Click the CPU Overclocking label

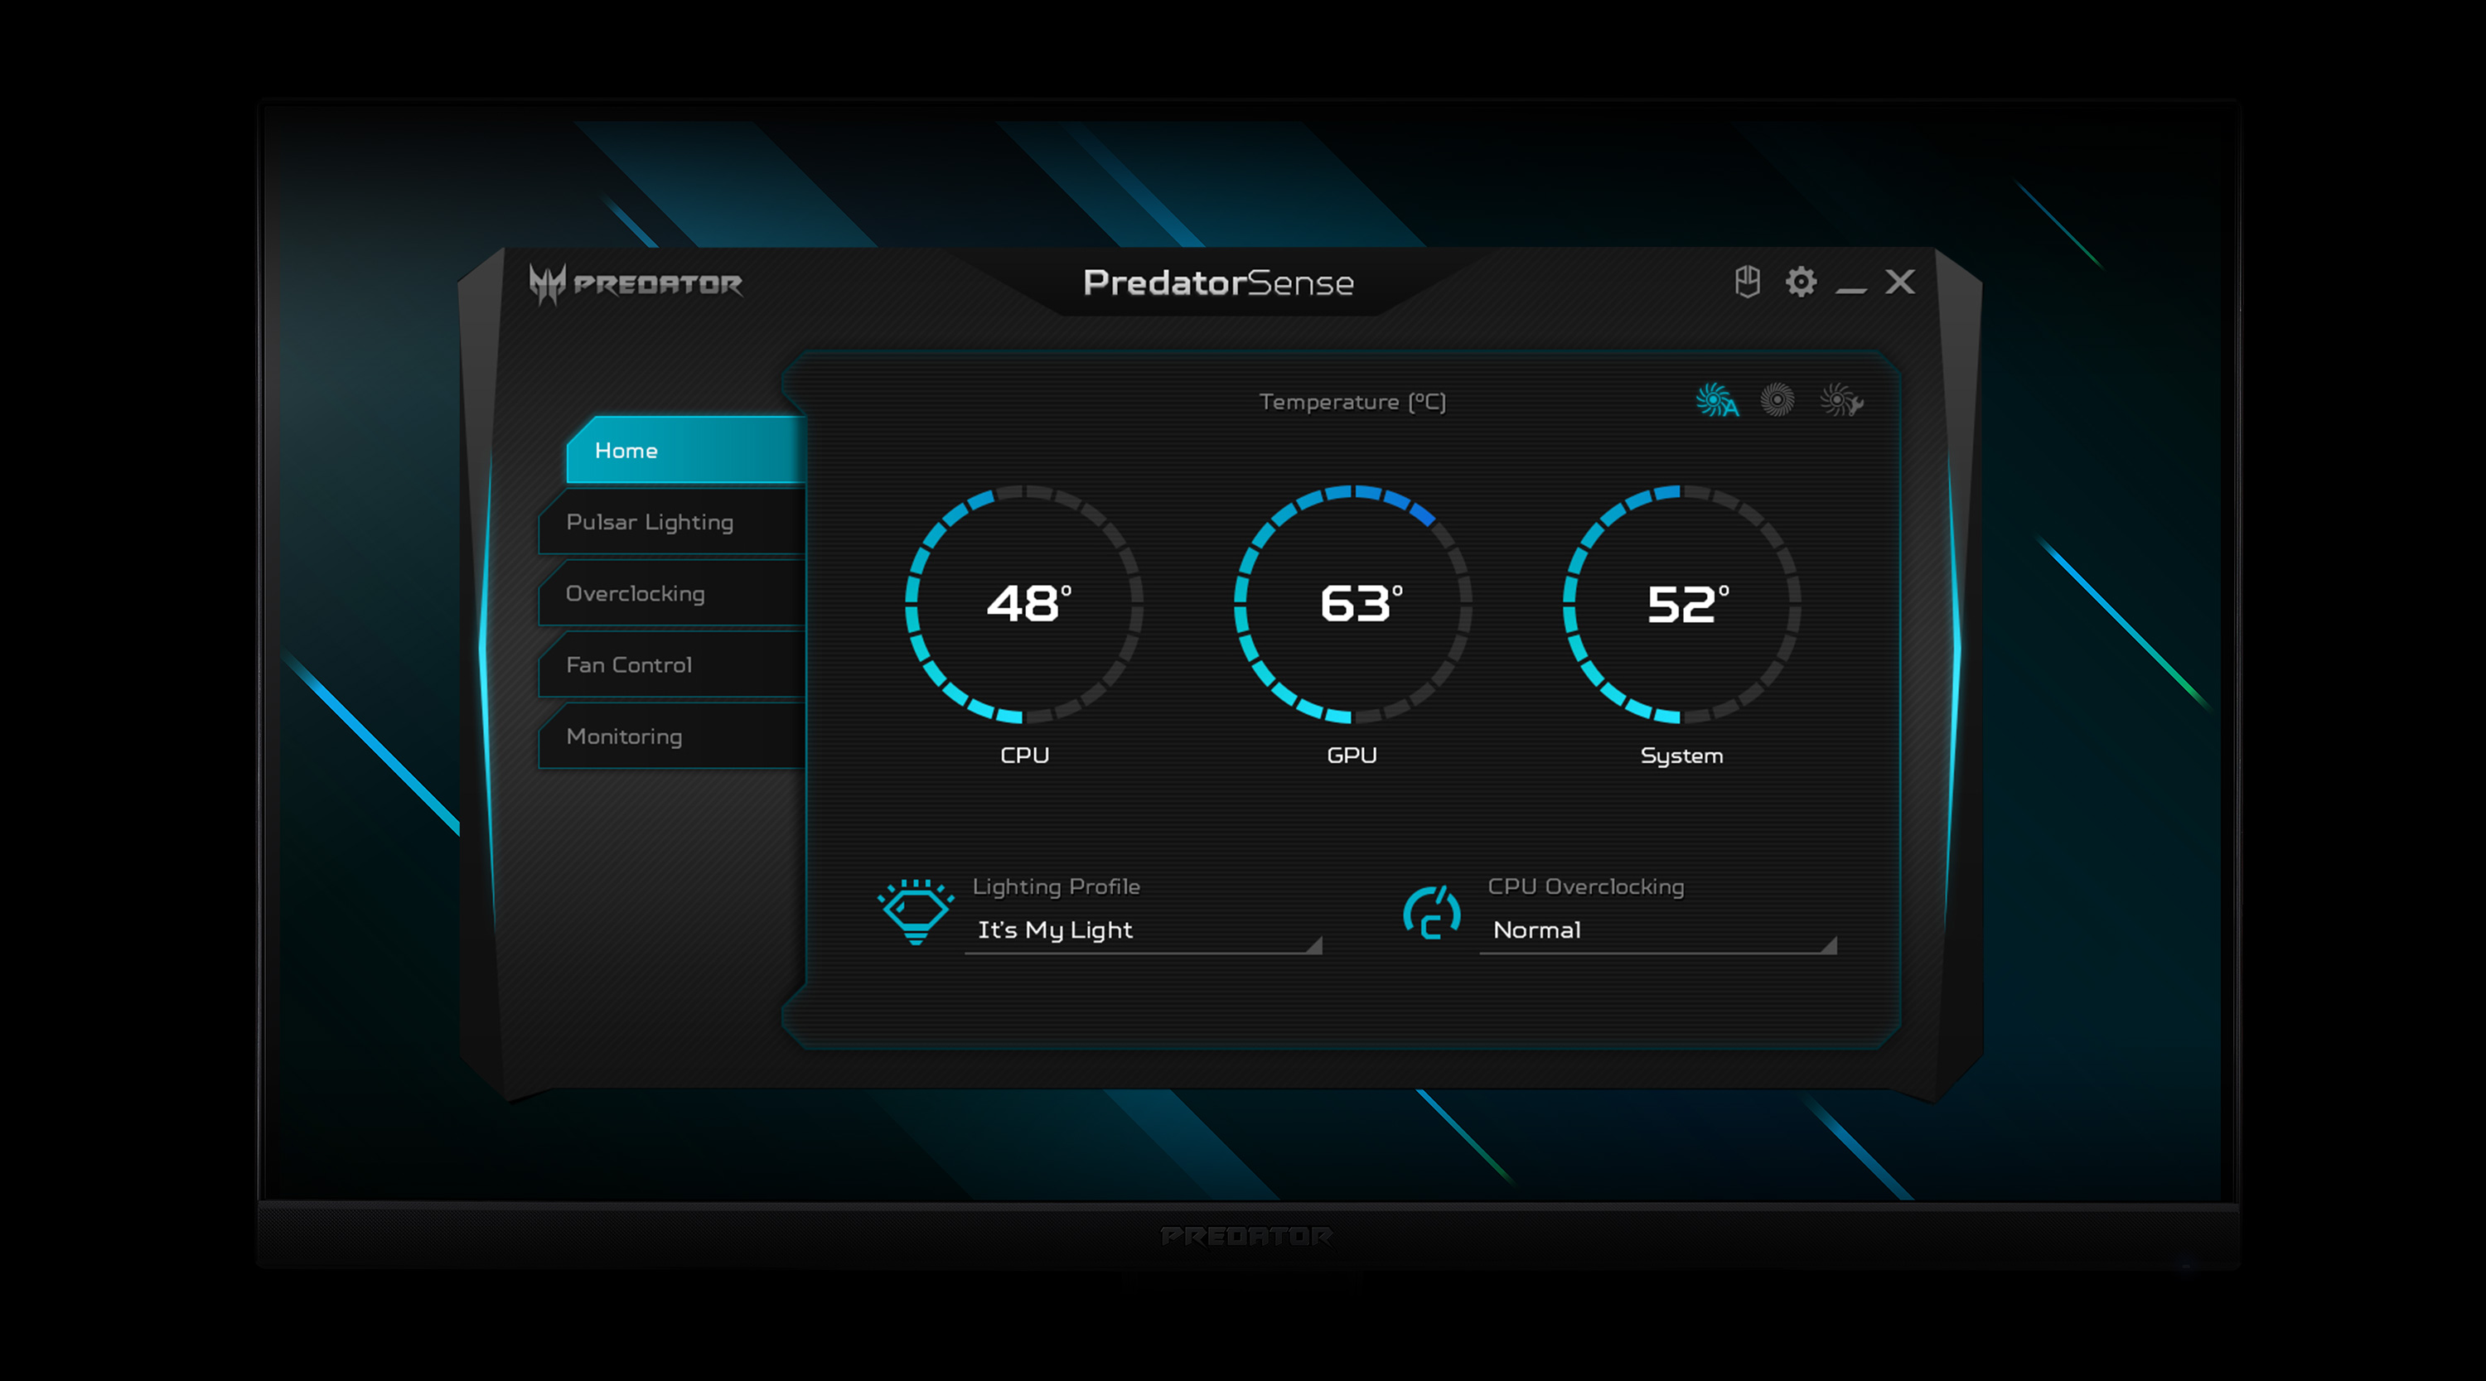[1587, 887]
